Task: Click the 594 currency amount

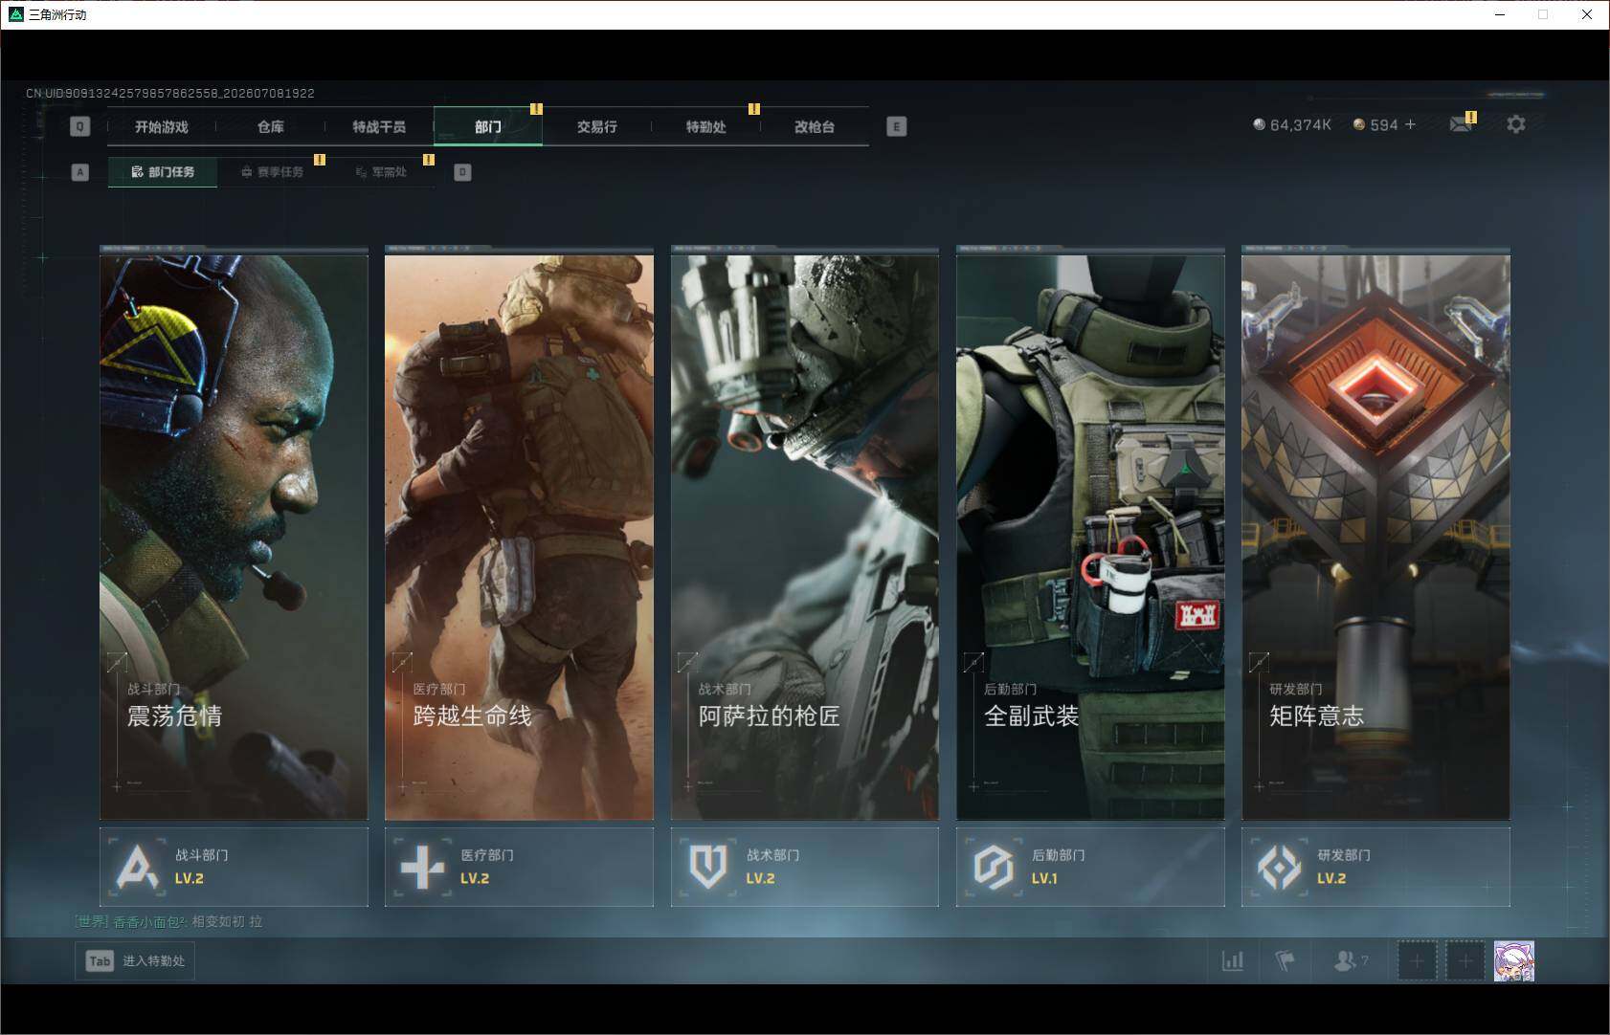Action: pos(1384,125)
